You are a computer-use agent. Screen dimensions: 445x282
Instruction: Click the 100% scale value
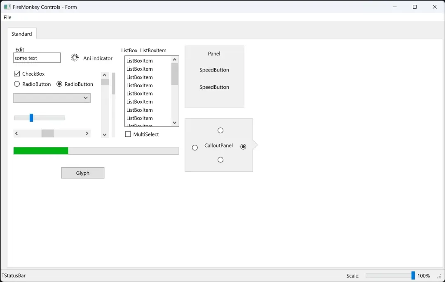pos(424,275)
